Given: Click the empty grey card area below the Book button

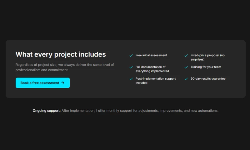Looking at the screenshot, I should coord(43,93).
